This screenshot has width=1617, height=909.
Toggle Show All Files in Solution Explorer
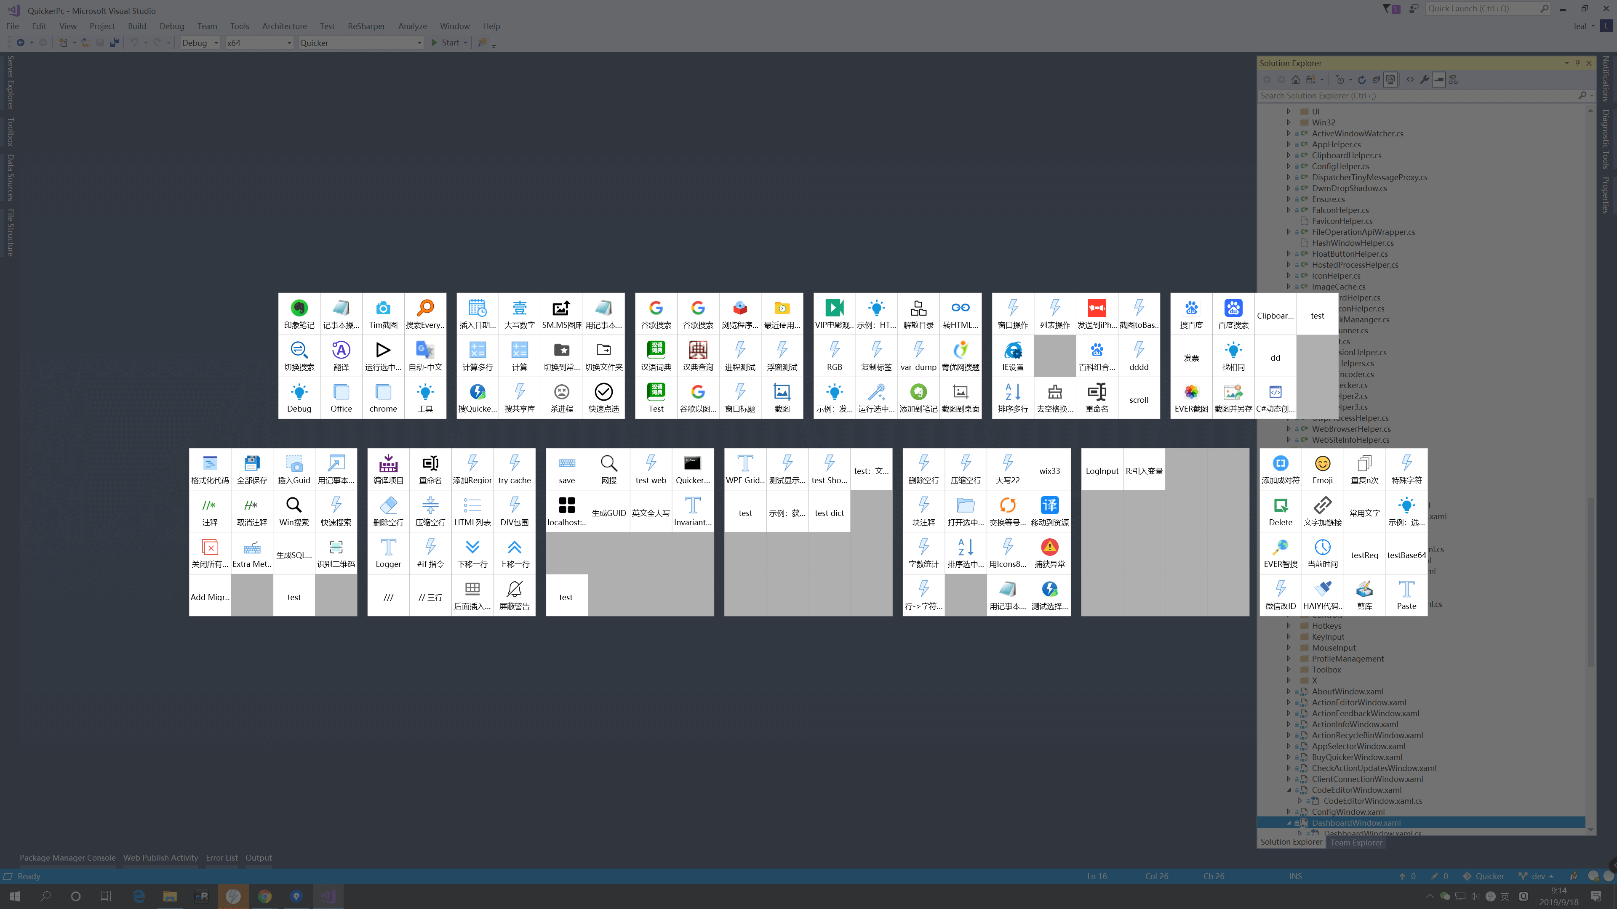pyautogui.click(x=1390, y=80)
